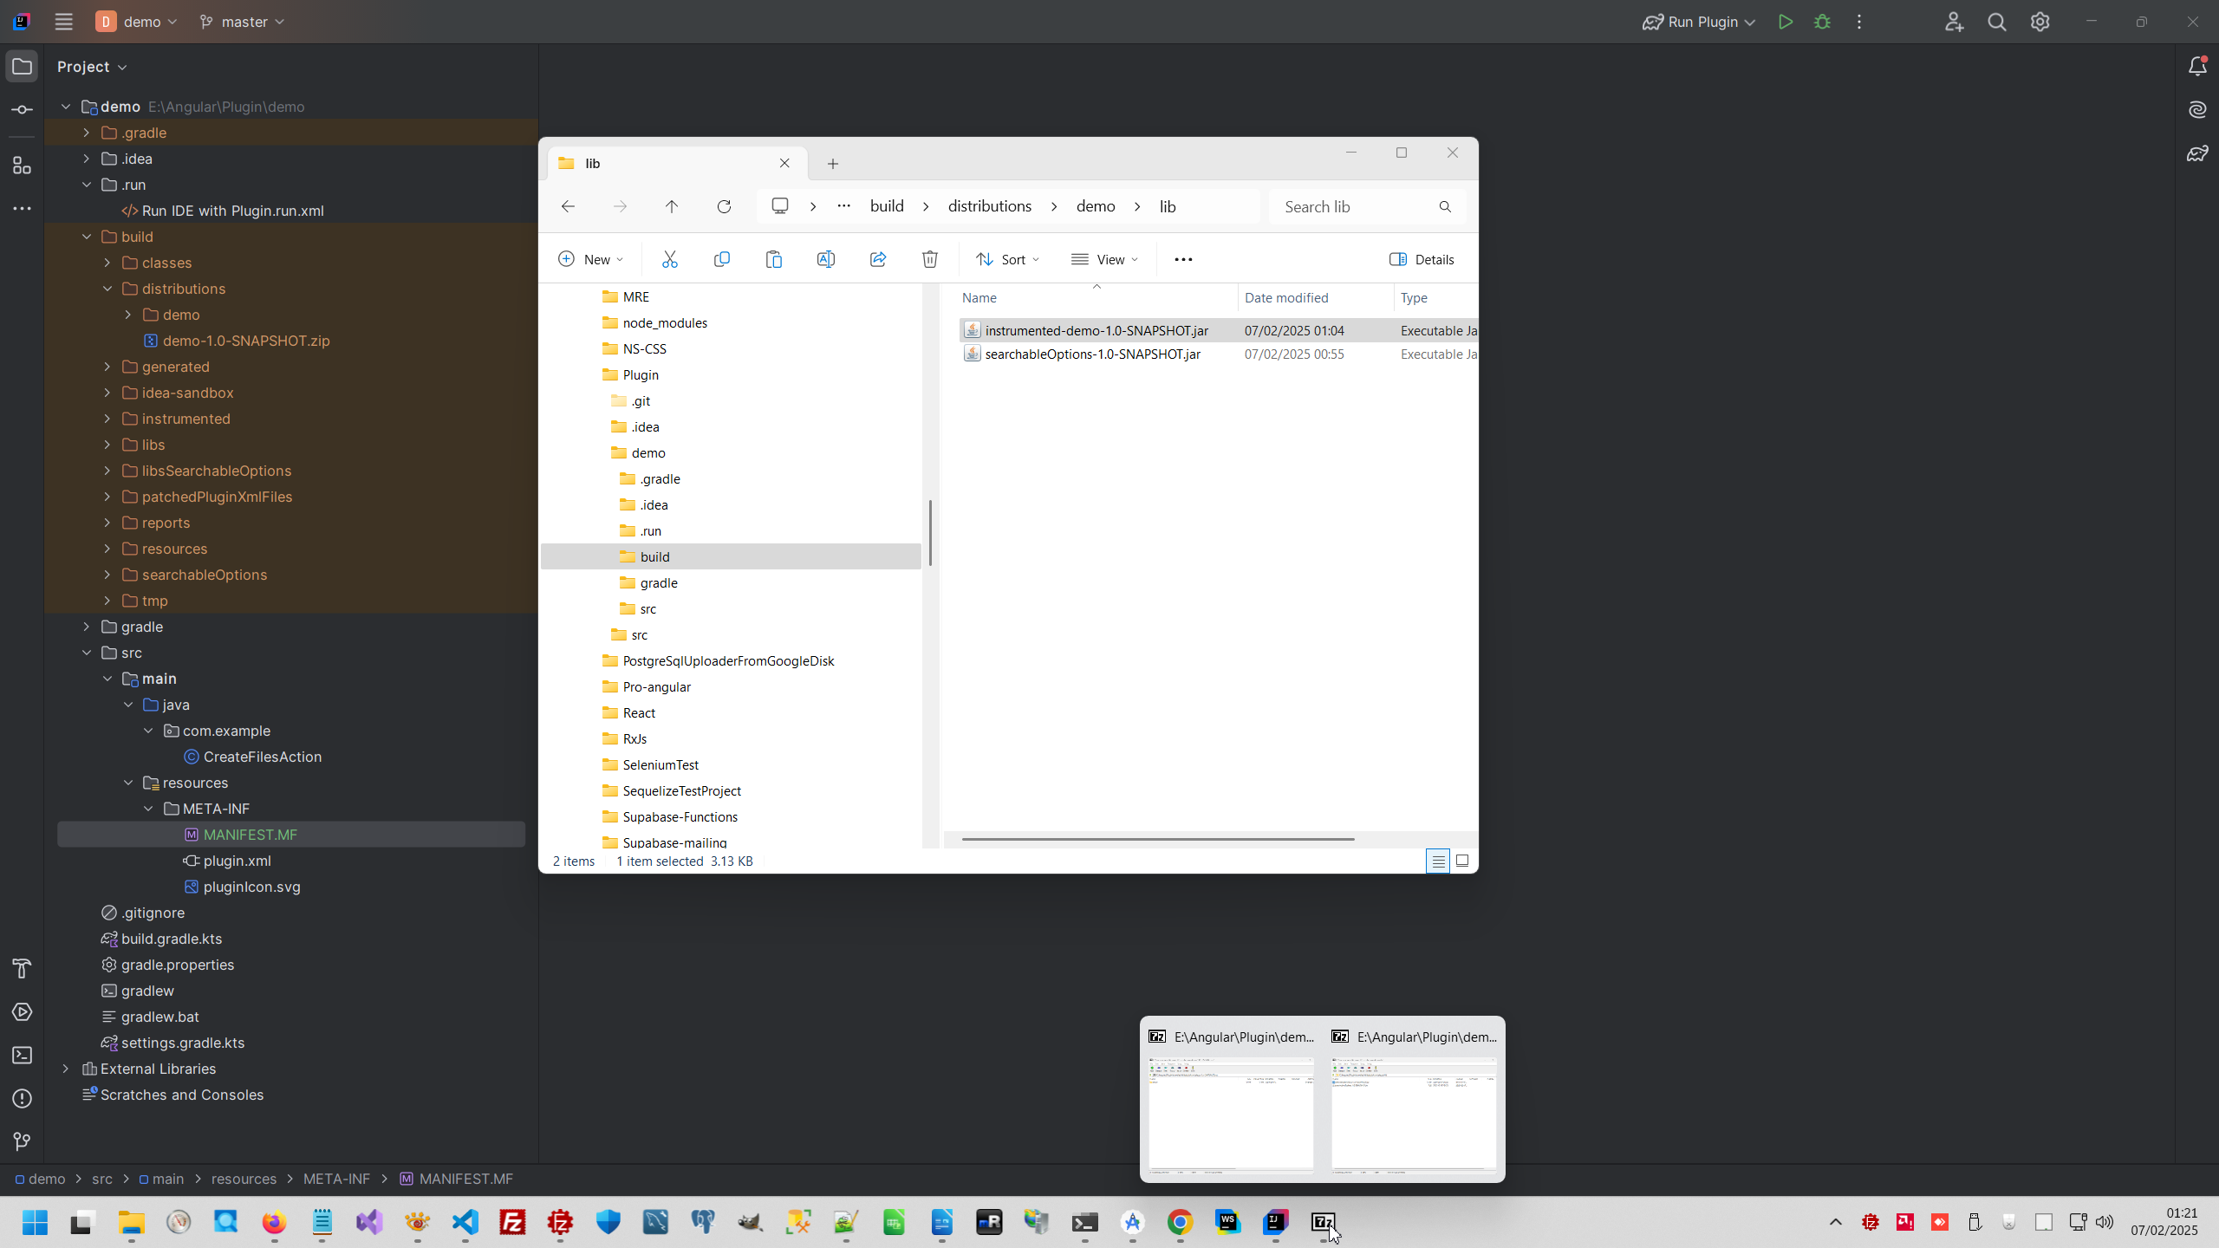Open the Sort menu in Explorer
2219x1248 pixels.
pyautogui.click(x=1007, y=259)
